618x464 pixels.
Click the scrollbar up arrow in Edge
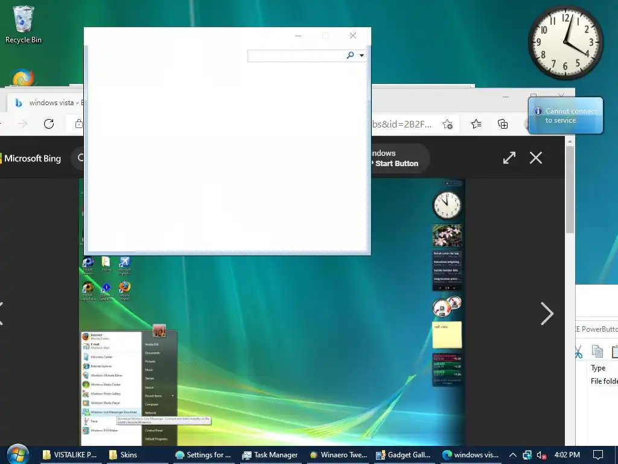pos(570,141)
